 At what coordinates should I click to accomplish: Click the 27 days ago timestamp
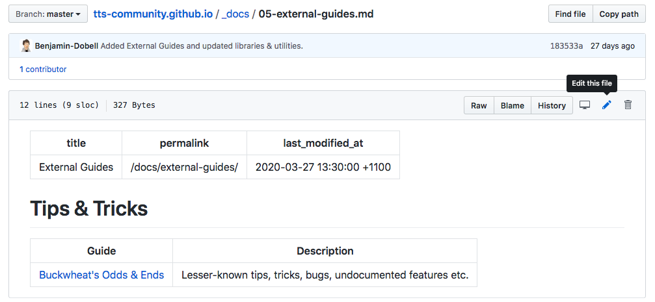tap(612, 46)
